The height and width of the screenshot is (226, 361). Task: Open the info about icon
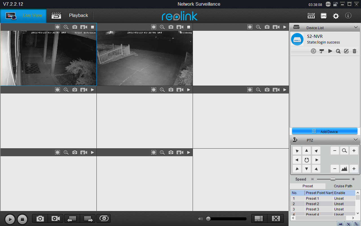coord(348,16)
